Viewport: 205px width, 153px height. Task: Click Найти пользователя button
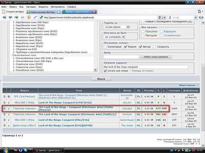156,57
